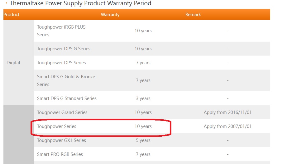Select the Digital category cell
Image resolution: width=282 pixels, height=164 pixels.
pos(13,63)
